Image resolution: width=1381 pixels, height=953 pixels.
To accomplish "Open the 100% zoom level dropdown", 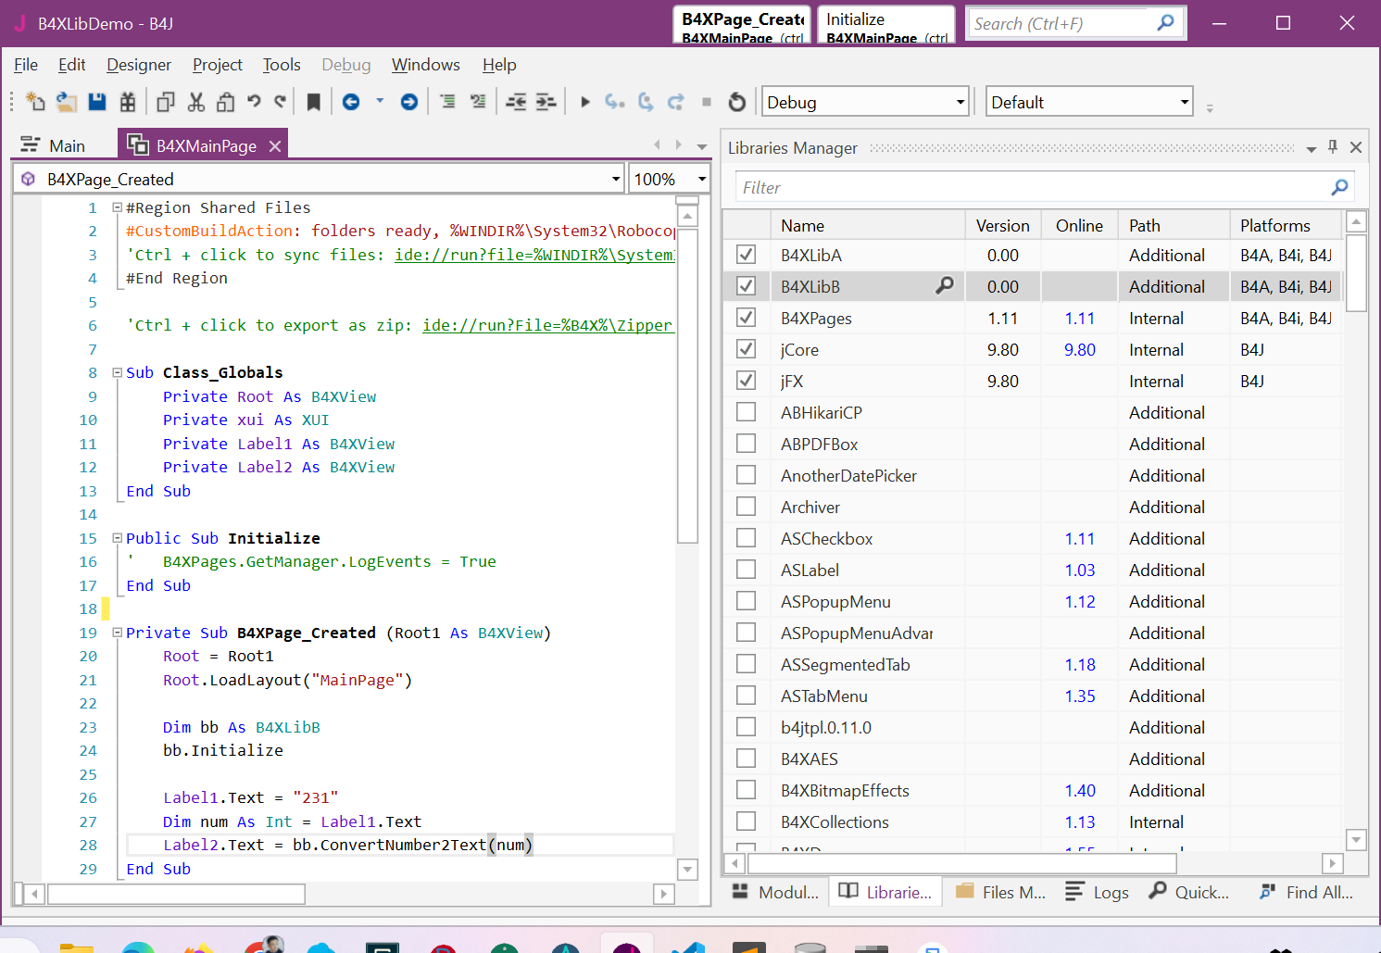I will (x=701, y=179).
